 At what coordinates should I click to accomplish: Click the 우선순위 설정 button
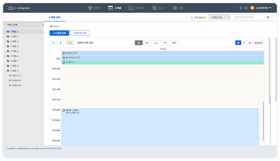pos(80,33)
